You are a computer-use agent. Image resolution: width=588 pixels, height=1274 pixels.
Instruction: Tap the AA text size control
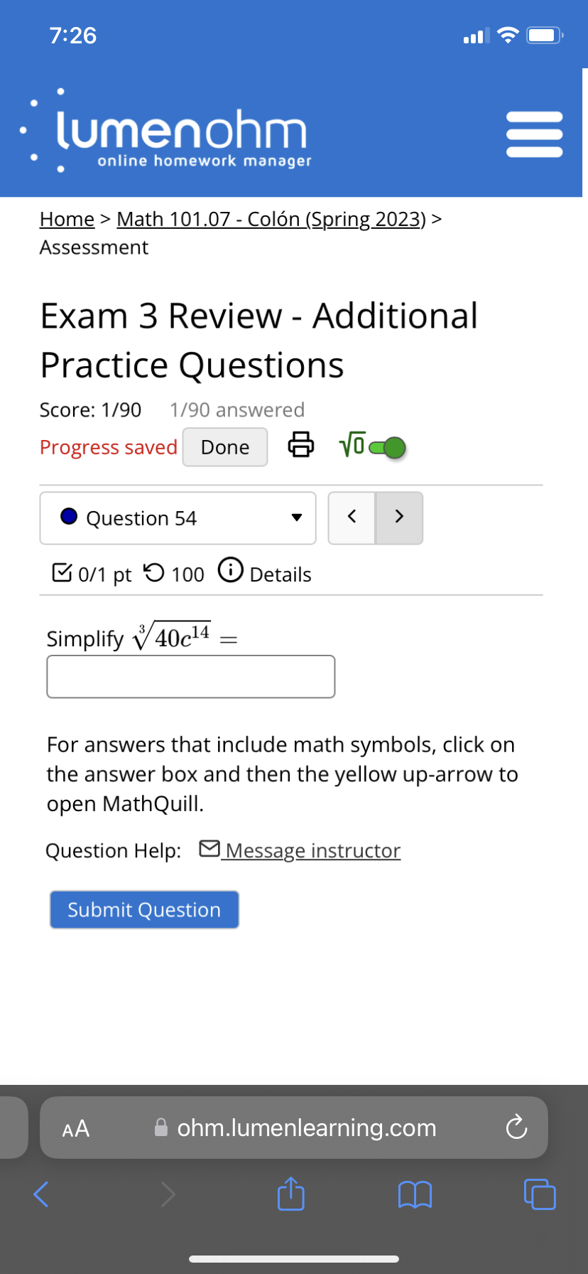pos(75,1128)
